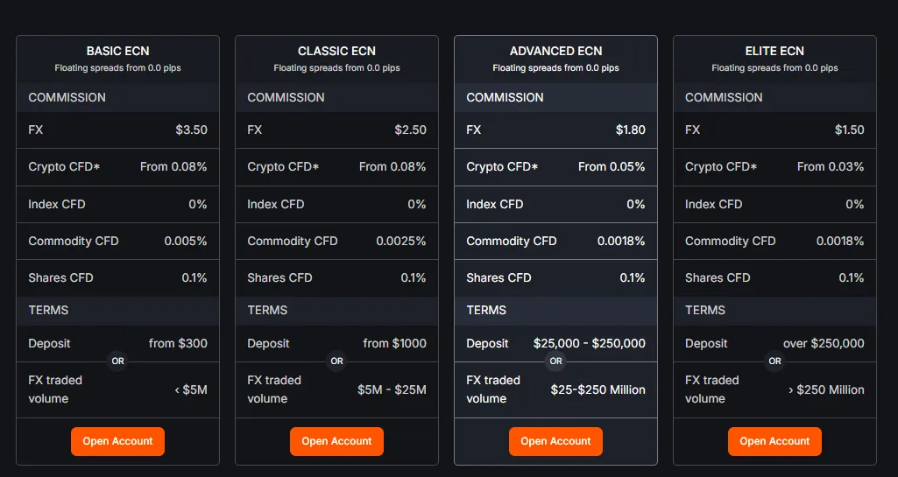Select the Advanced ECN $1.80 FX commission

click(x=630, y=130)
